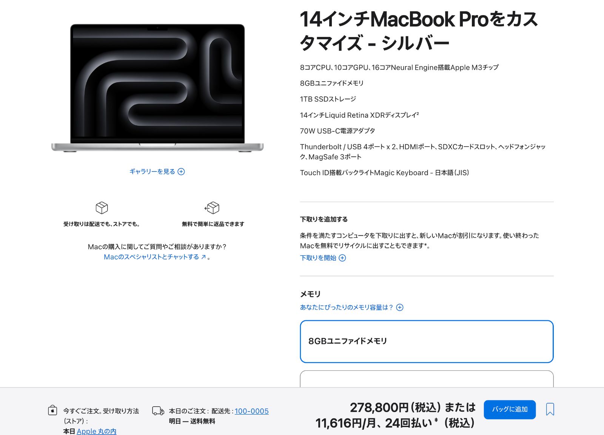Click the external arrow icon after chat link
The height and width of the screenshot is (435, 604).
pyautogui.click(x=203, y=257)
